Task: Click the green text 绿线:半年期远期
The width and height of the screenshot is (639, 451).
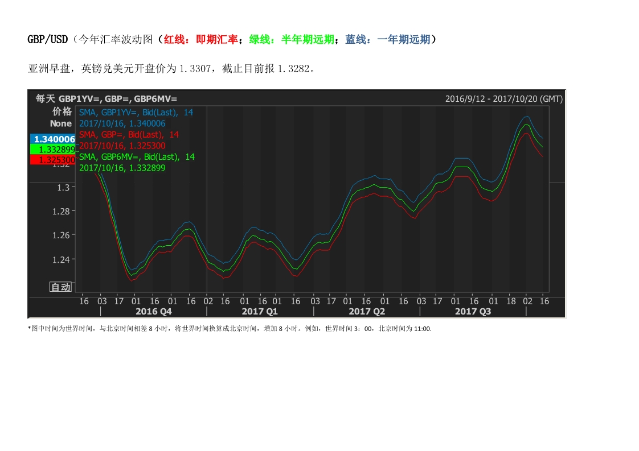Action: coord(292,39)
